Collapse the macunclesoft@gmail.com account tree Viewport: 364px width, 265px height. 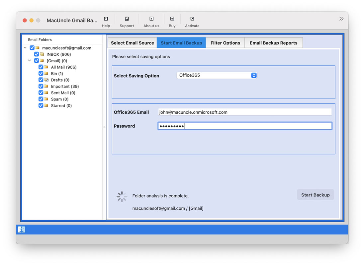(25, 47)
